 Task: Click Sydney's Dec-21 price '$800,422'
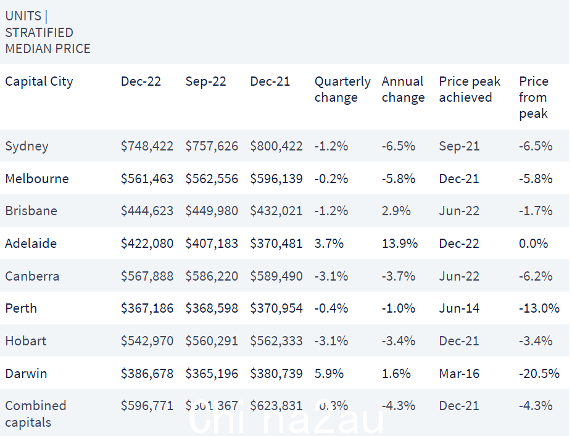point(276,146)
